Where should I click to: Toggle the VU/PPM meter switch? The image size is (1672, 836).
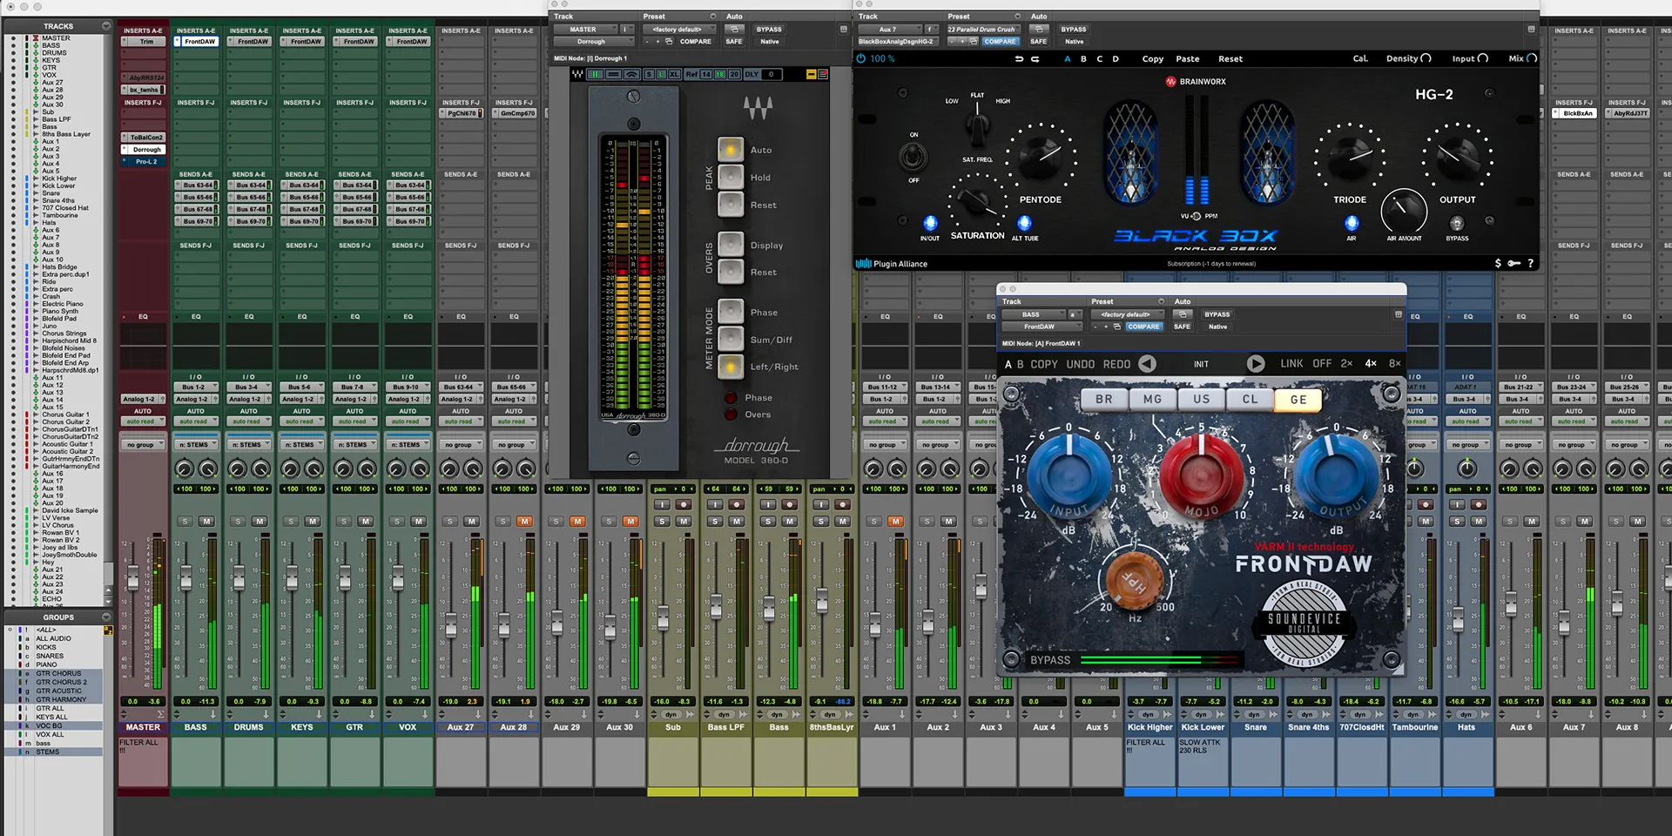point(1196,216)
